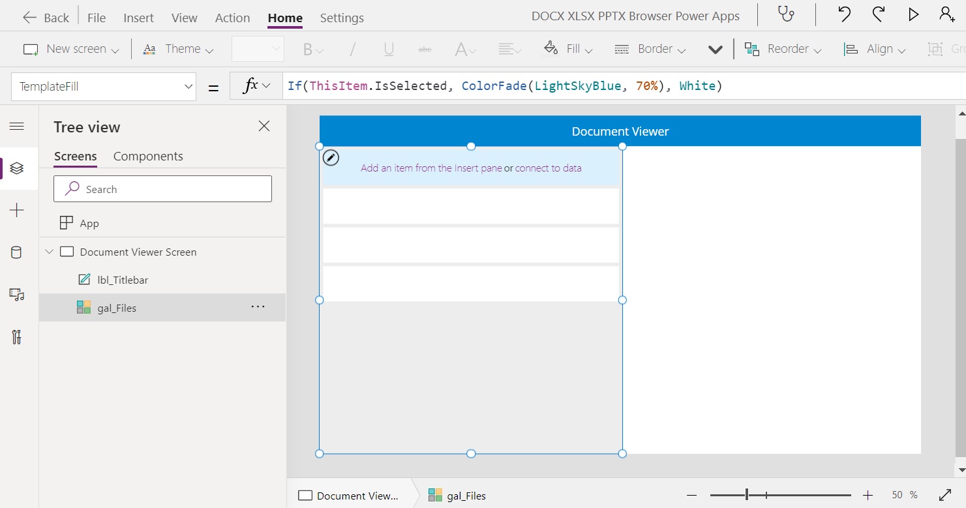The width and height of the screenshot is (966, 508).
Task: Preview the app with the Play icon
Action: pyautogui.click(x=913, y=14)
